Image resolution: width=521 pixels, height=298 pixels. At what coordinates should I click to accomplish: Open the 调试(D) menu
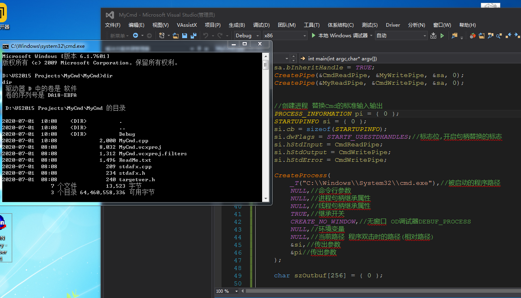pyautogui.click(x=261, y=25)
